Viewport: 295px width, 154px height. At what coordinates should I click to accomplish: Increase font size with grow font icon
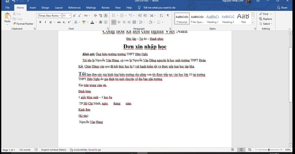(x=74, y=16)
